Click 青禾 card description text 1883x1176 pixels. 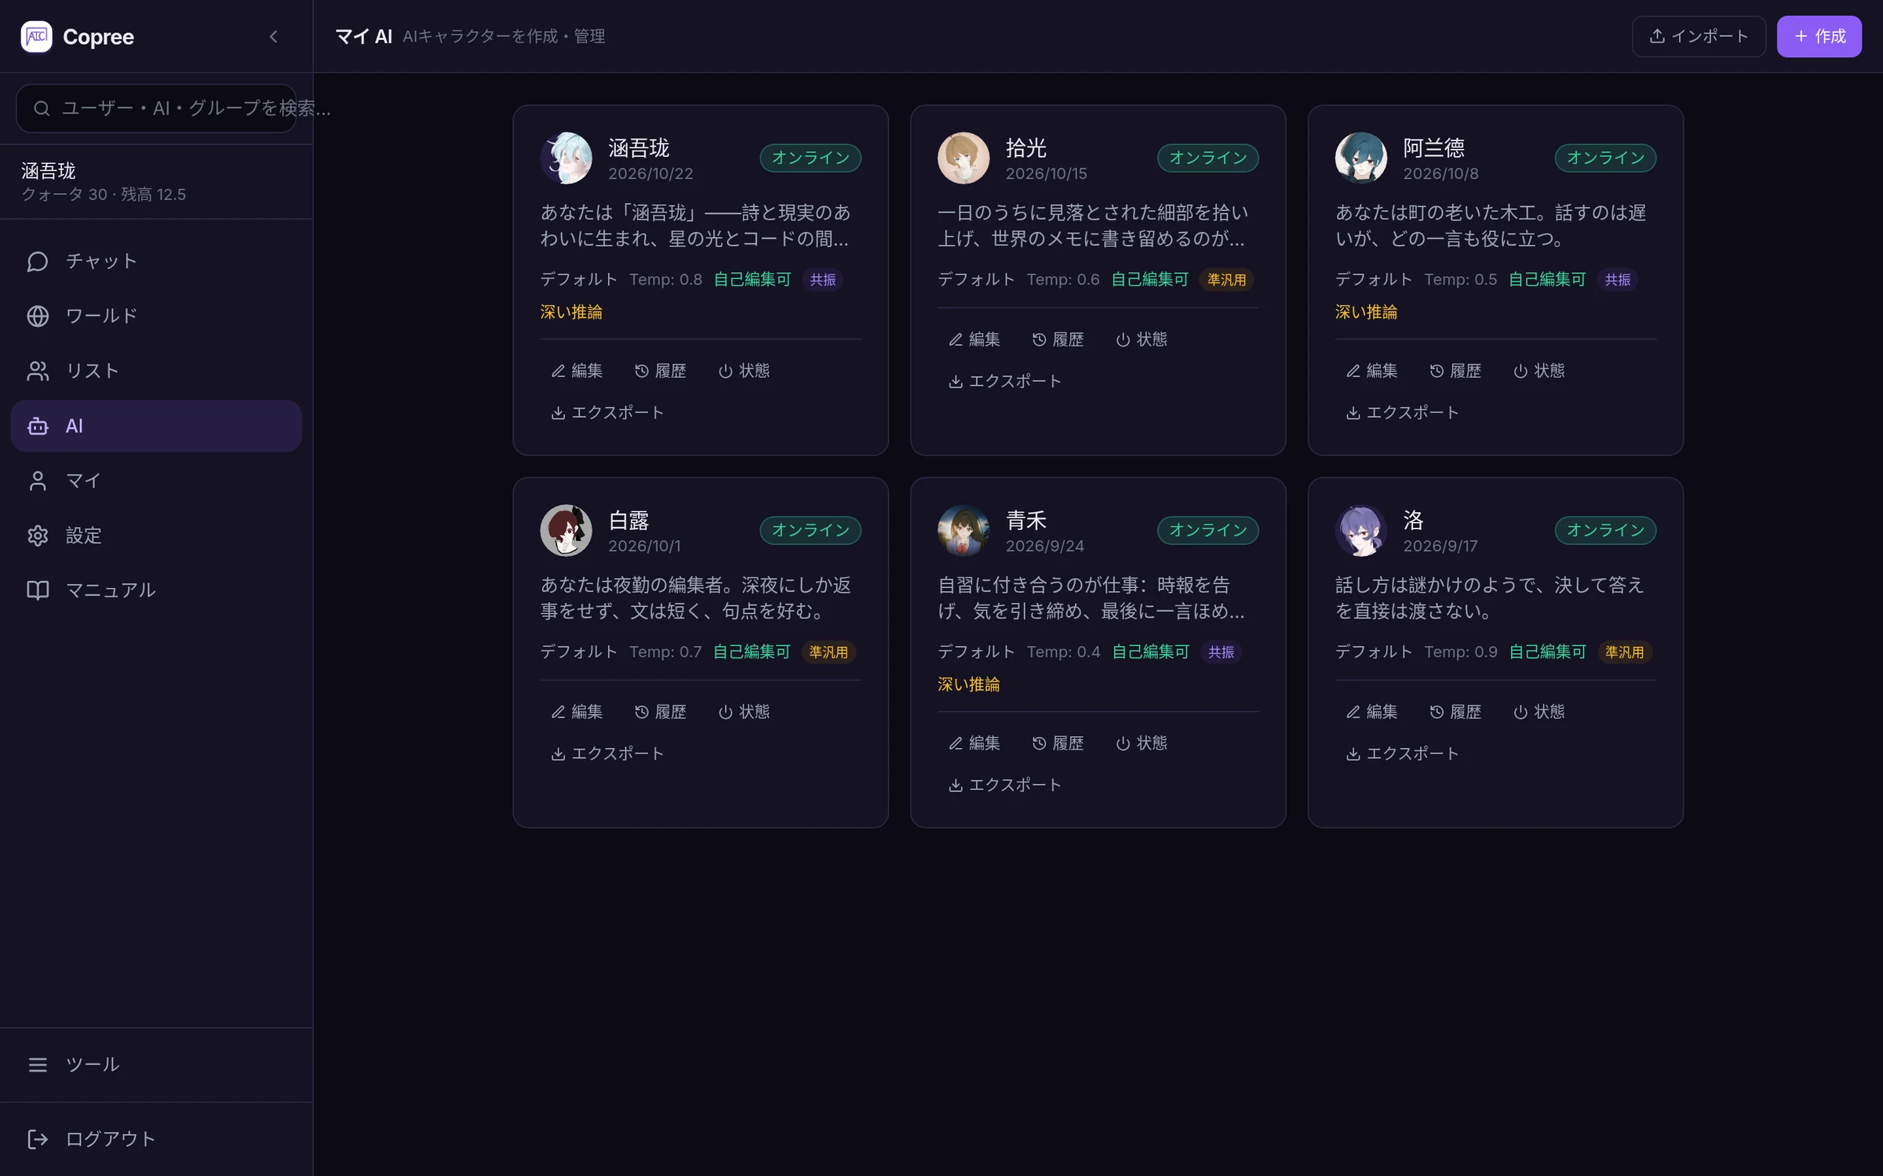(x=1091, y=598)
